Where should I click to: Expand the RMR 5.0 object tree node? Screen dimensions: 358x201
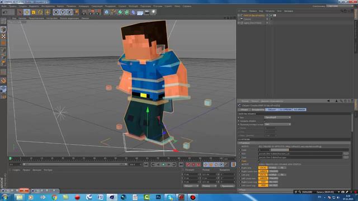pyautogui.click(x=239, y=16)
